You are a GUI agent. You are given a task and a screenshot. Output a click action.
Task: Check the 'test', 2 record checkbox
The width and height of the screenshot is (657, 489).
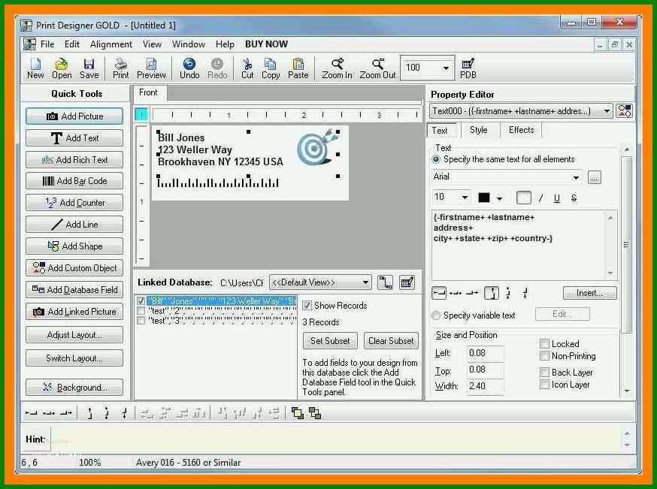click(x=141, y=311)
